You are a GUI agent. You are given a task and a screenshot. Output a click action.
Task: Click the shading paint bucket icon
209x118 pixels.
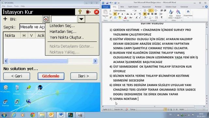(145, 17)
